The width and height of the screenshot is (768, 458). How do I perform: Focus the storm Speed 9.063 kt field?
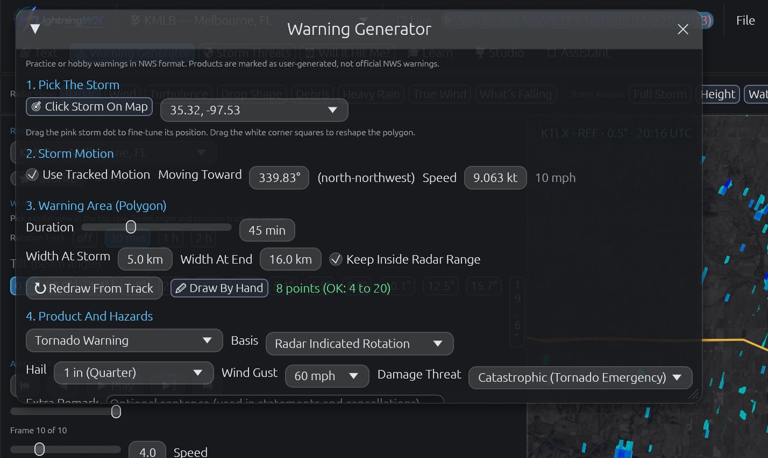tap(495, 178)
